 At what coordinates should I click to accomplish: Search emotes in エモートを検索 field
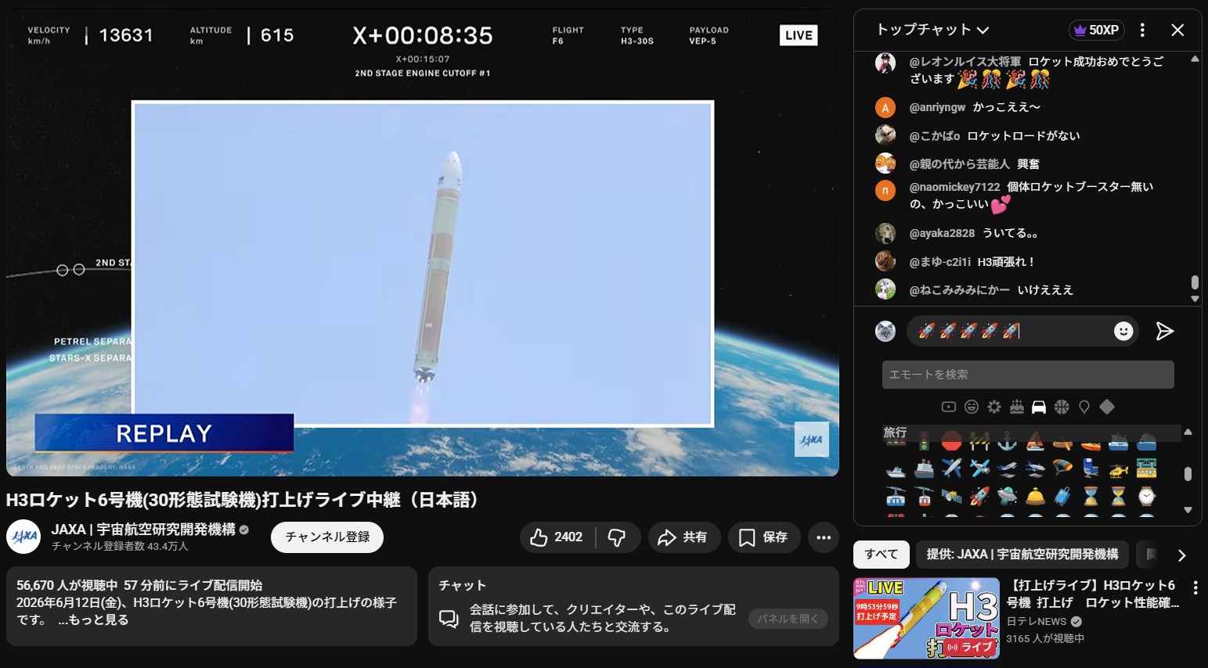point(1028,375)
